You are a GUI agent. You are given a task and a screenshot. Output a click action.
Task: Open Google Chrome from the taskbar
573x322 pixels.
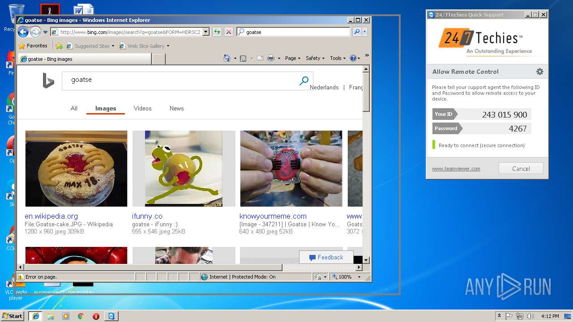(81, 316)
